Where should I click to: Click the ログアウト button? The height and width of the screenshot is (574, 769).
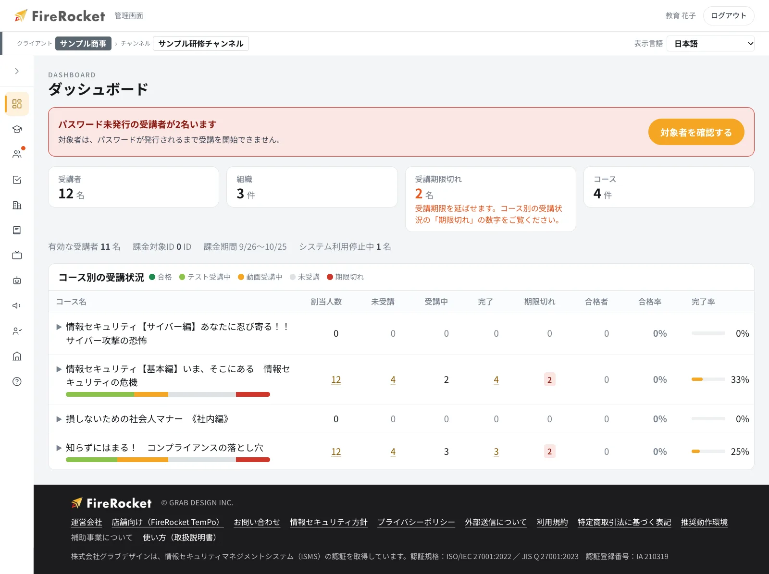click(729, 16)
